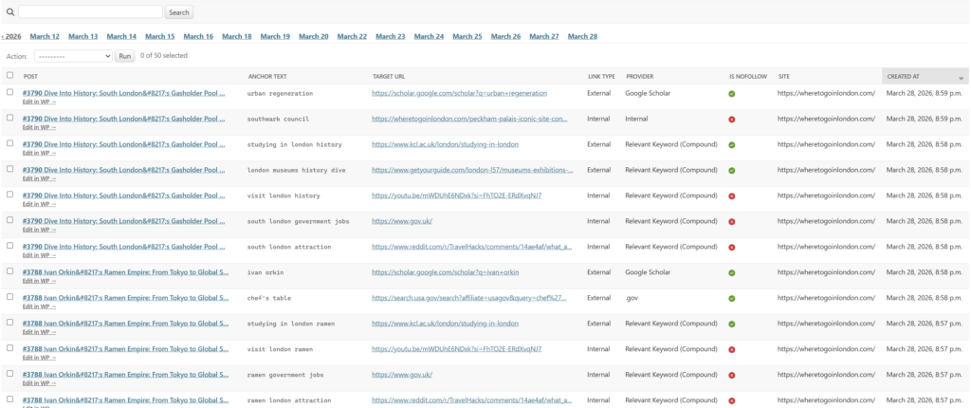Open reddit URL in south london attraction row
The height and width of the screenshot is (408, 971).
[x=472, y=247]
